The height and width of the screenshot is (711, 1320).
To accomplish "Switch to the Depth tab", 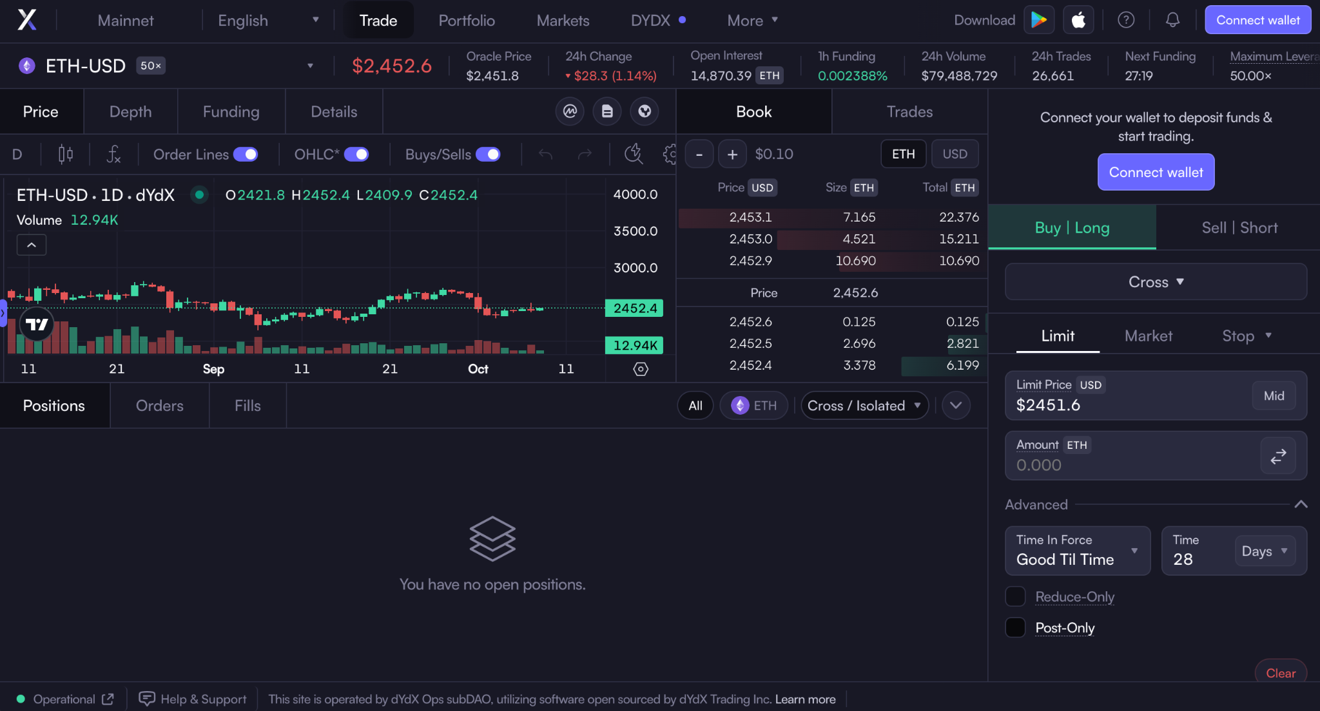I will [130, 111].
